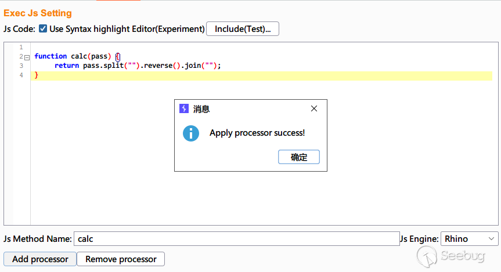
Task: Click the purple lightning app icon in dialog title
Action: coord(183,108)
